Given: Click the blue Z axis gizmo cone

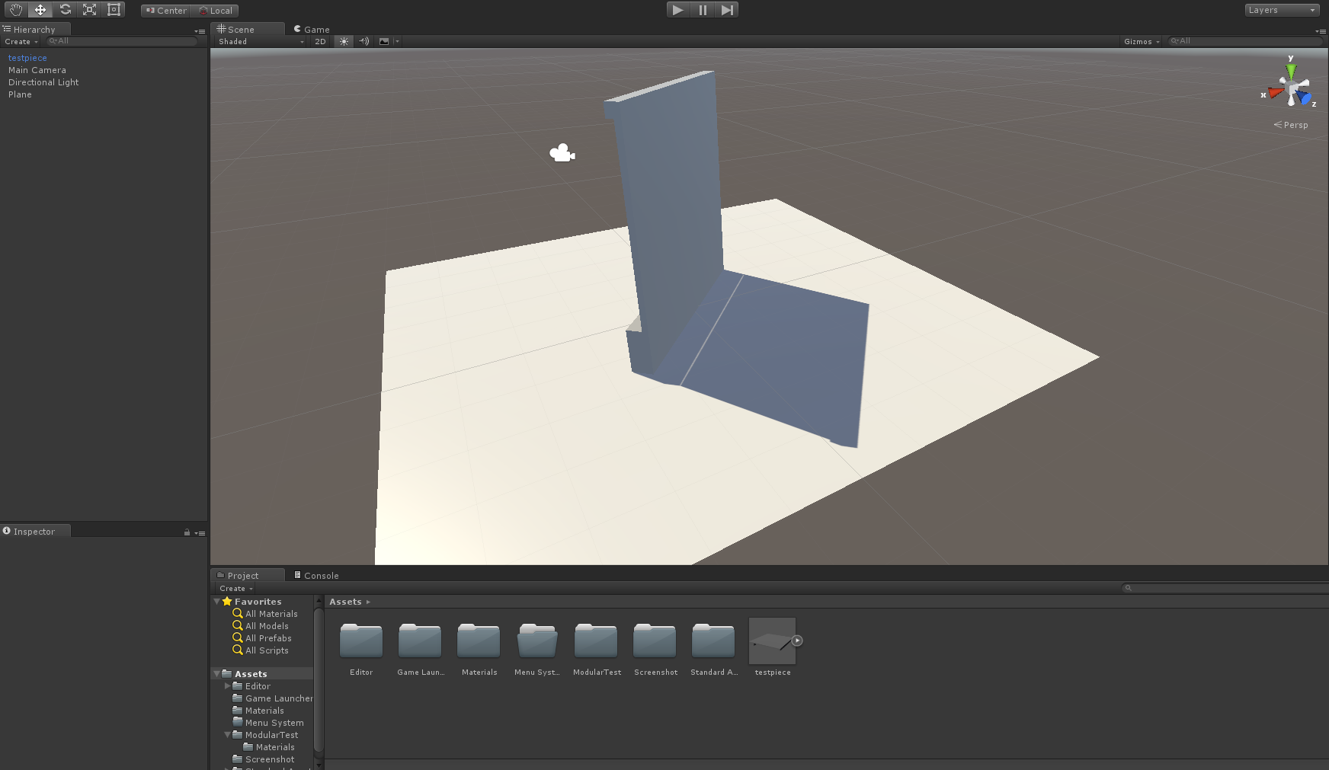Looking at the screenshot, I should (x=1305, y=98).
